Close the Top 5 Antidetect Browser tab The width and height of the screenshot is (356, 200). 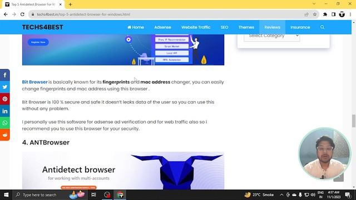tap(61, 4)
